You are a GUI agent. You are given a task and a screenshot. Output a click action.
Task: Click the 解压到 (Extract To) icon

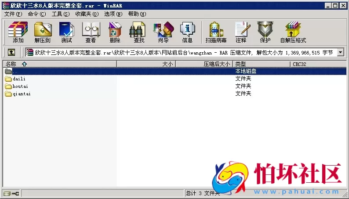click(x=43, y=32)
